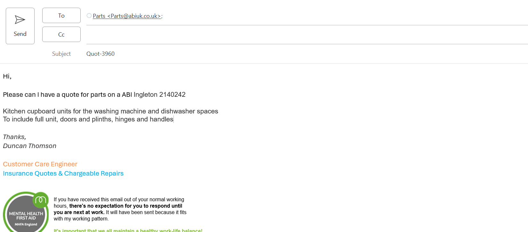This screenshot has width=528, height=232.
Task: Click the Send paper plane icon
Action: [x=20, y=20]
